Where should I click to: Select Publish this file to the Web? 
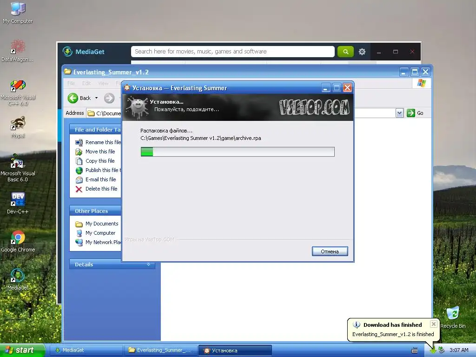(98, 170)
